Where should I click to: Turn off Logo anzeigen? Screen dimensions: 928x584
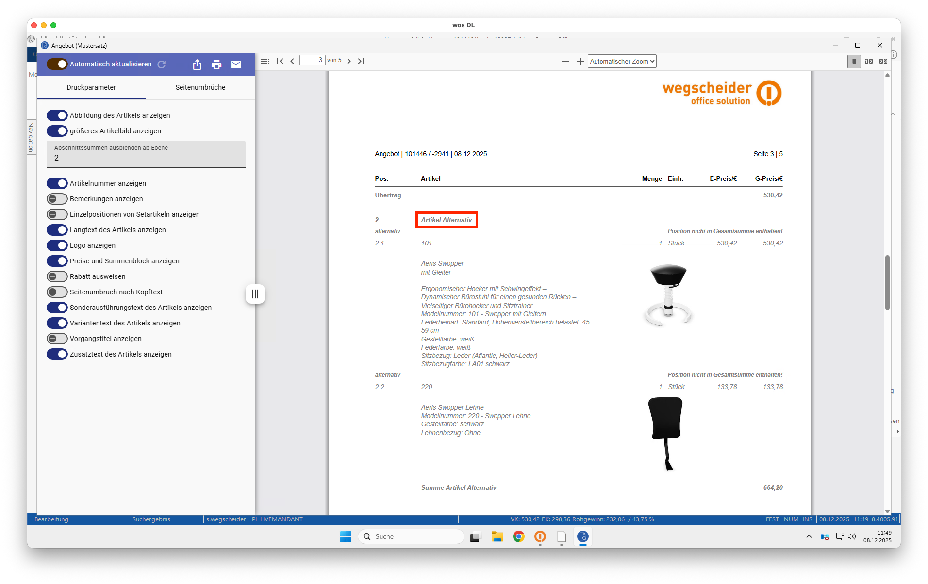(57, 245)
